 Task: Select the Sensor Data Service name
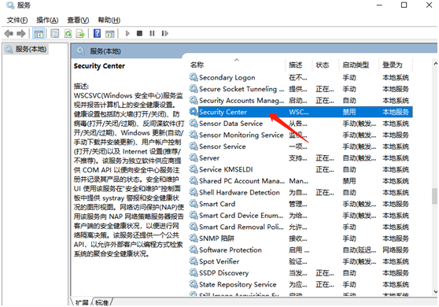coord(231,124)
